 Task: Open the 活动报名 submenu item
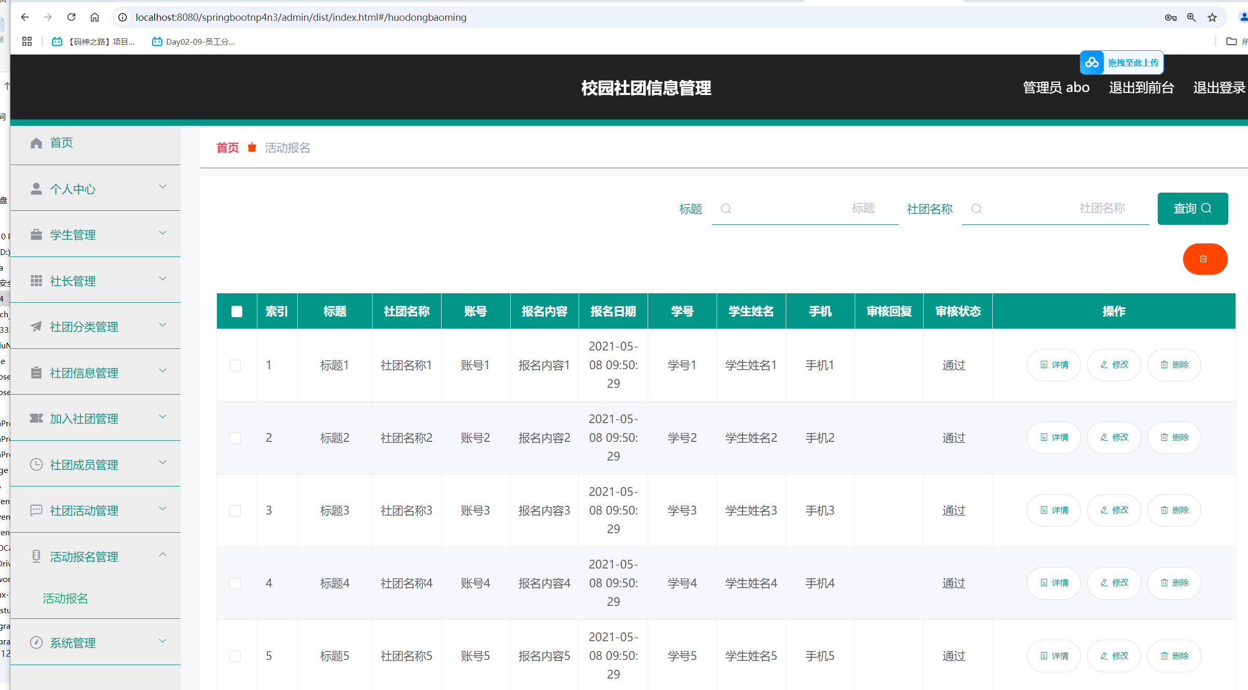pyautogui.click(x=64, y=598)
